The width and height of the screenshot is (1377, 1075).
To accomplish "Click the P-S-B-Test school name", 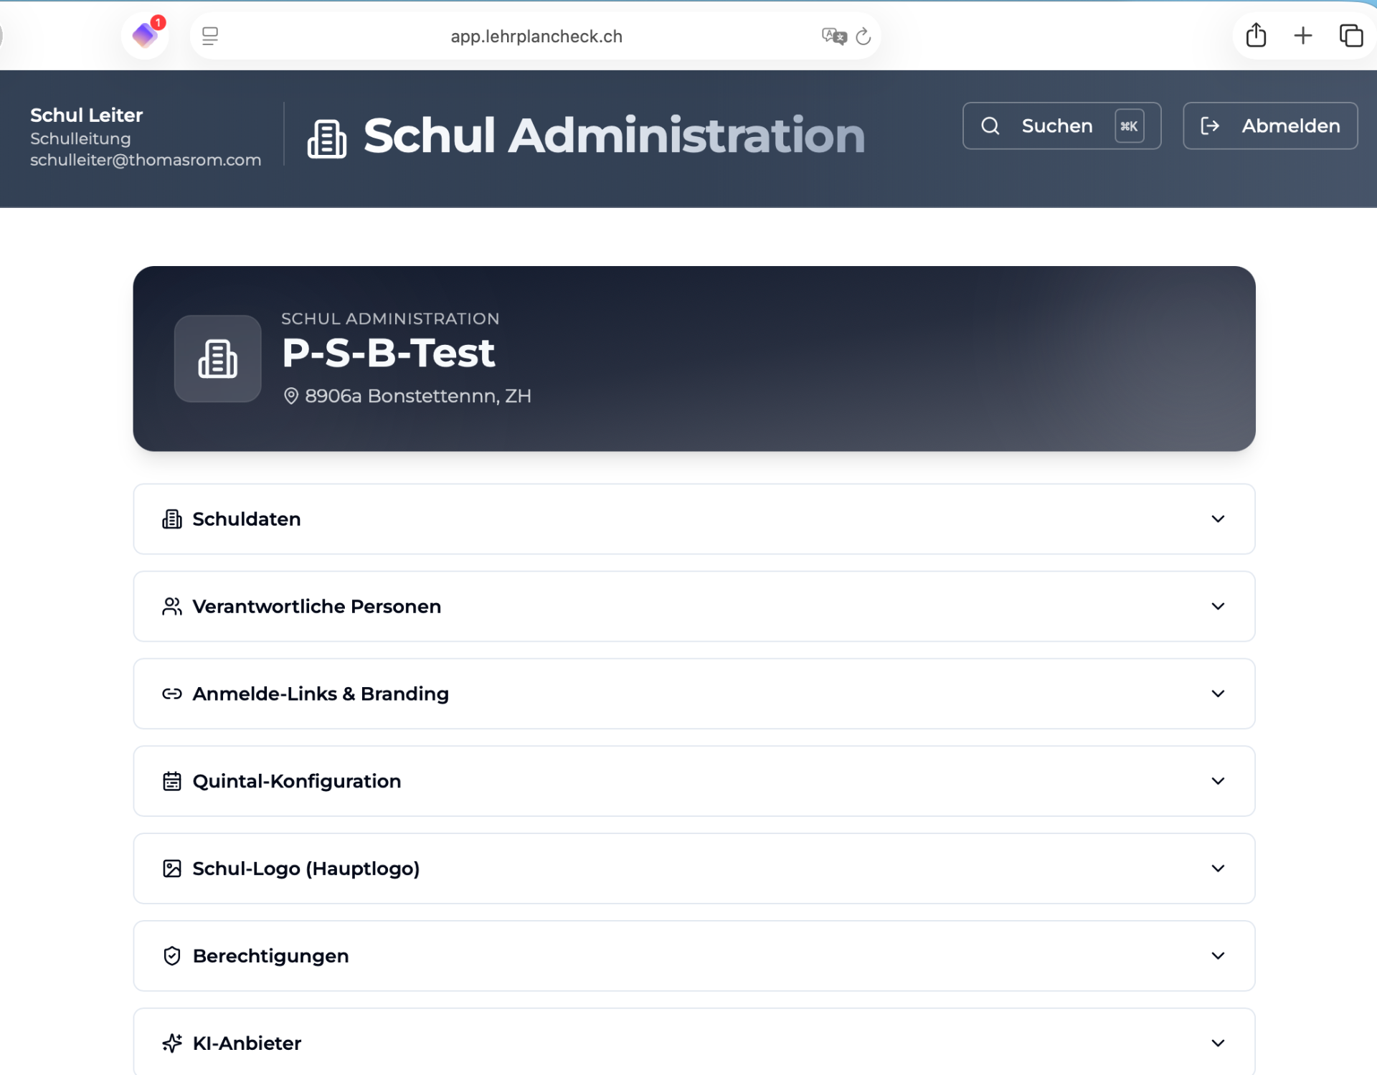I will [x=388, y=353].
